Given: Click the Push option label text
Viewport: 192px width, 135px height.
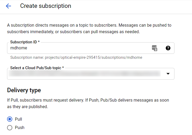Looking at the screenshot, I should tap(20, 128).
